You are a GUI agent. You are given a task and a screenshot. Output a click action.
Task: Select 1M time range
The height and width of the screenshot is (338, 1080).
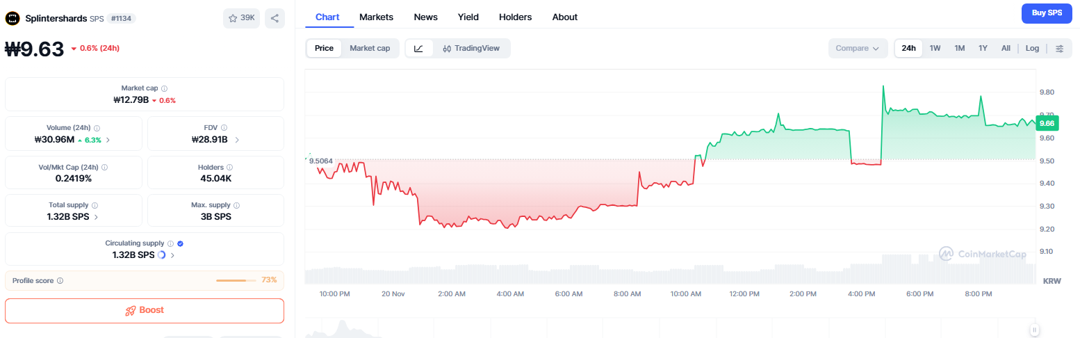click(x=959, y=48)
